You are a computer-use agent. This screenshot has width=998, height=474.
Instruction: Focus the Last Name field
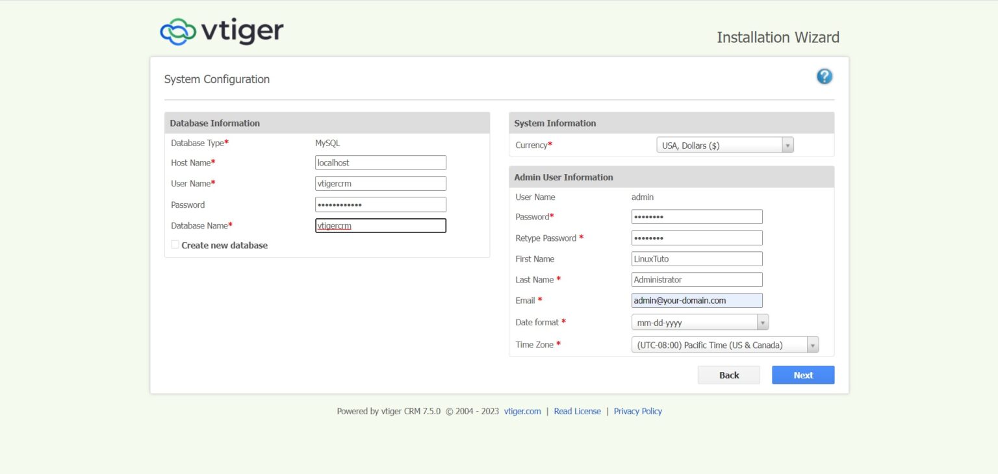click(697, 279)
